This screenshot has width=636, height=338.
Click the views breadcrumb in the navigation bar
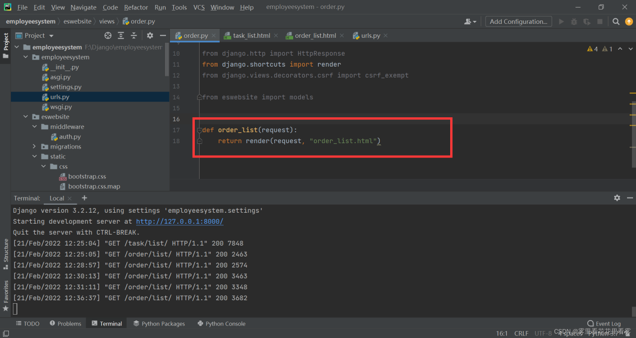[x=107, y=21]
